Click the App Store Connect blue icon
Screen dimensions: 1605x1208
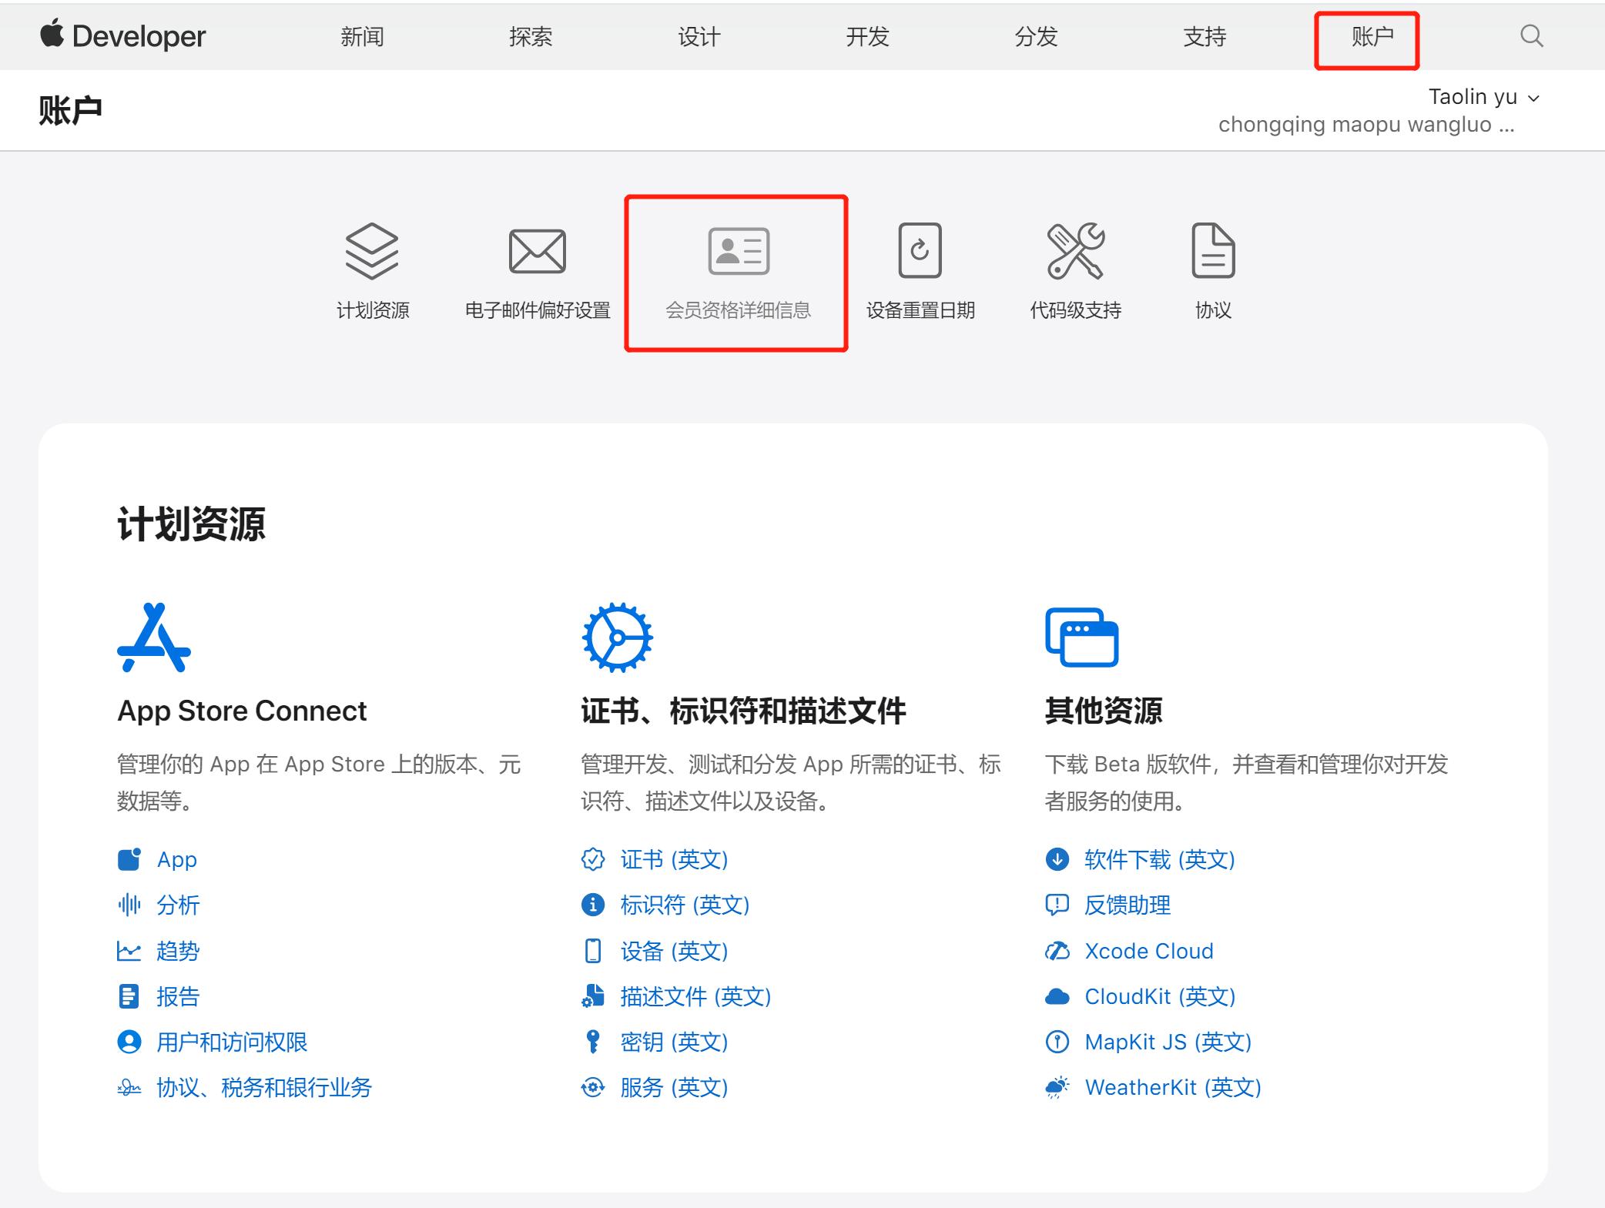click(x=152, y=635)
